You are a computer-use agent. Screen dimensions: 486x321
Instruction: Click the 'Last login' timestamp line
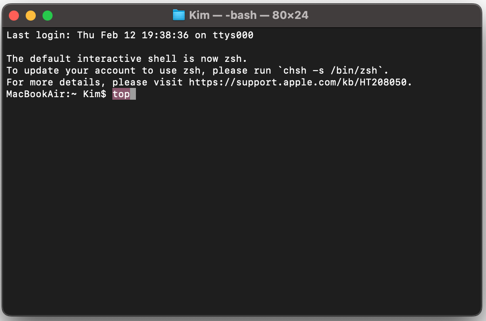[126, 35]
